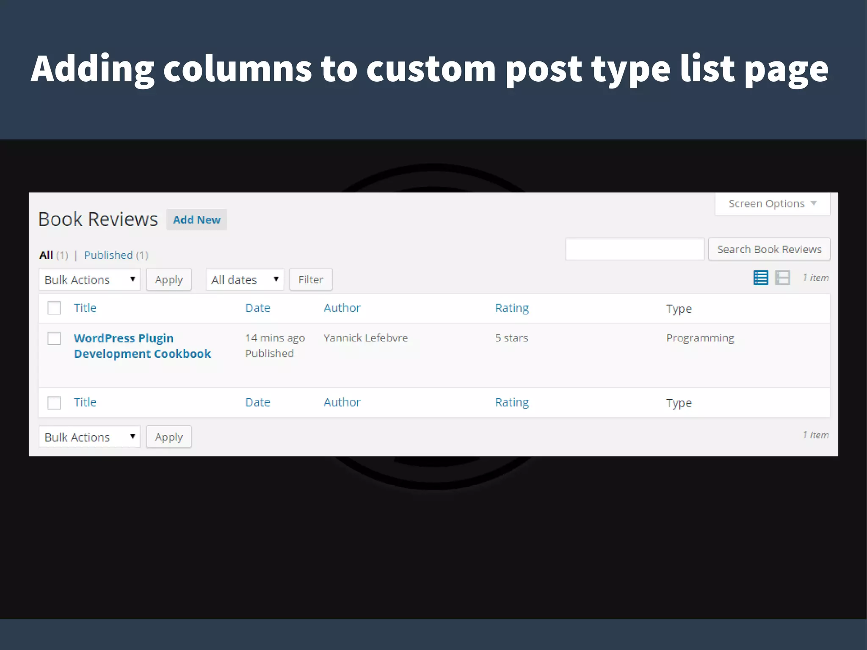Switch to list view mode icon
The image size is (867, 650).
(x=760, y=278)
